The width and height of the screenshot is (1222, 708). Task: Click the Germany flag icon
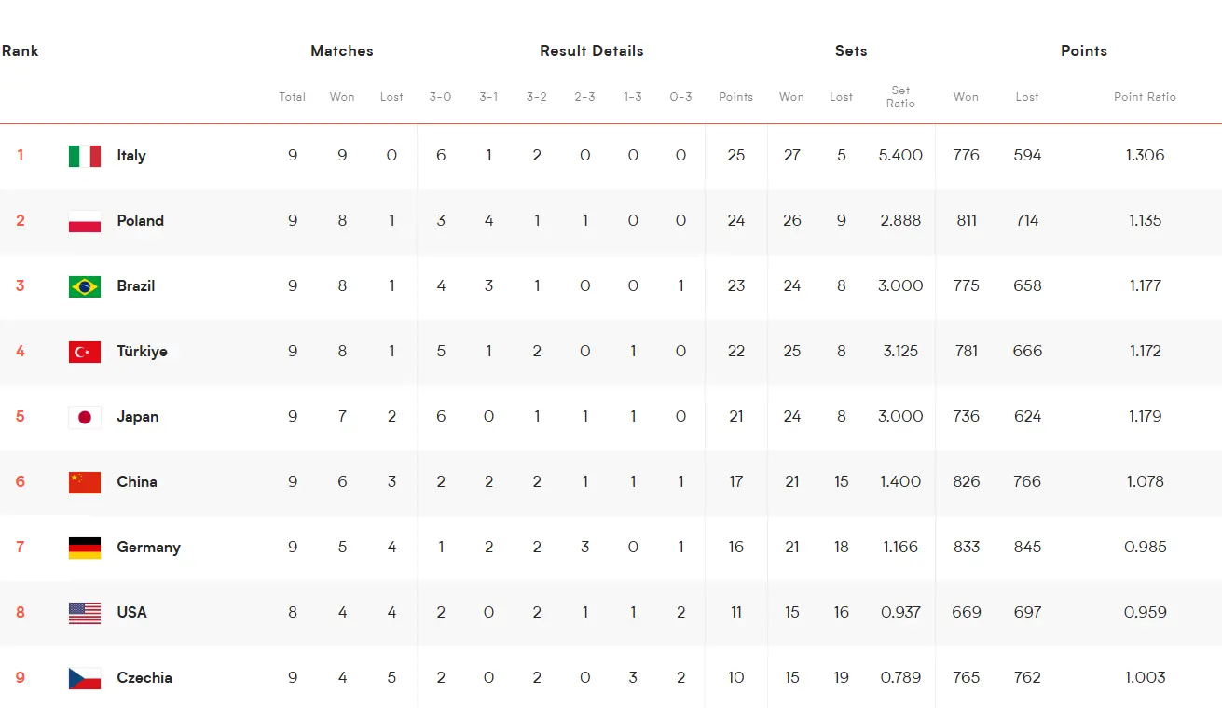[x=85, y=548]
